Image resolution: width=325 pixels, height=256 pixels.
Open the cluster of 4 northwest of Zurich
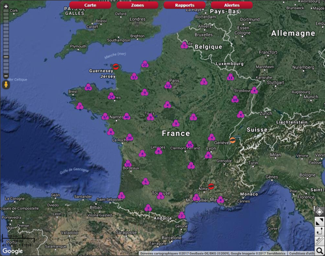[x=240, y=114]
